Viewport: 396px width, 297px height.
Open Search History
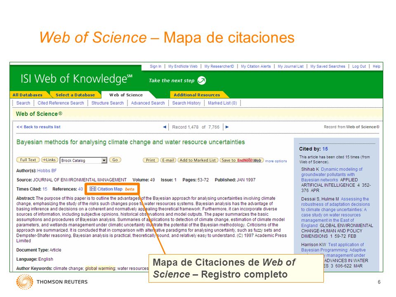click(186, 103)
